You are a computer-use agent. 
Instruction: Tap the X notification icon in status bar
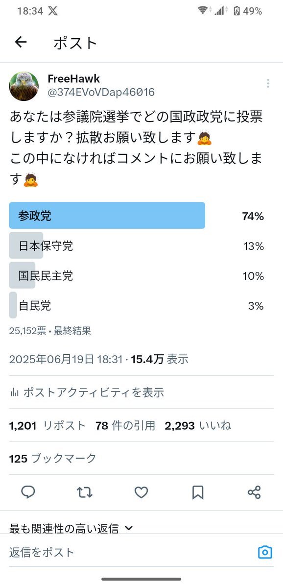[x=53, y=11]
